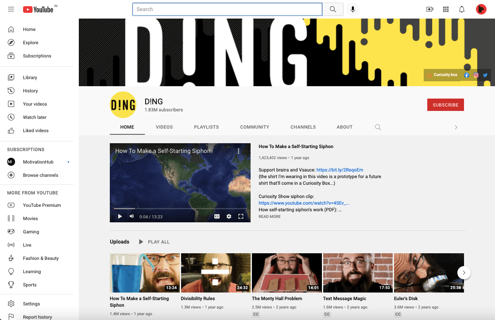Open Gaming in sidebar
Screen dimensions: 495x320
[37, 232]
